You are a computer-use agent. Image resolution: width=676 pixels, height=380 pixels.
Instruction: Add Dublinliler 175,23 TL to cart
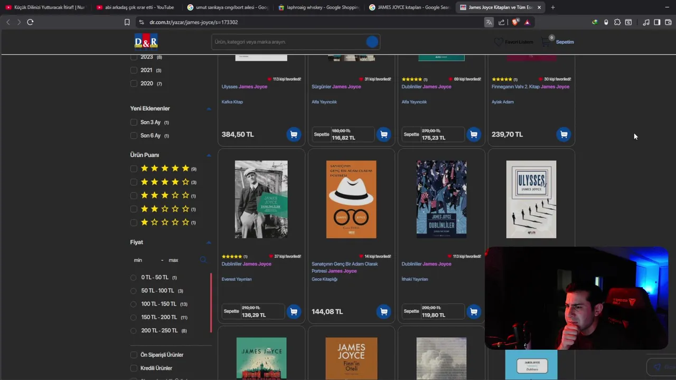point(474,134)
